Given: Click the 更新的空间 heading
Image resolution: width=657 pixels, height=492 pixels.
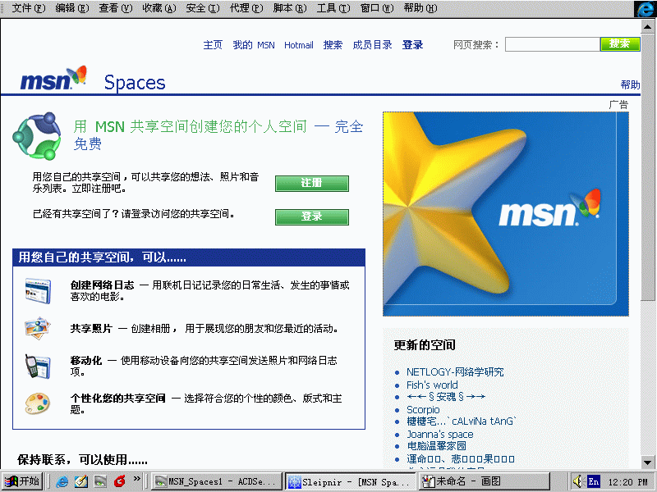Looking at the screenshot, I should point(425,345).
